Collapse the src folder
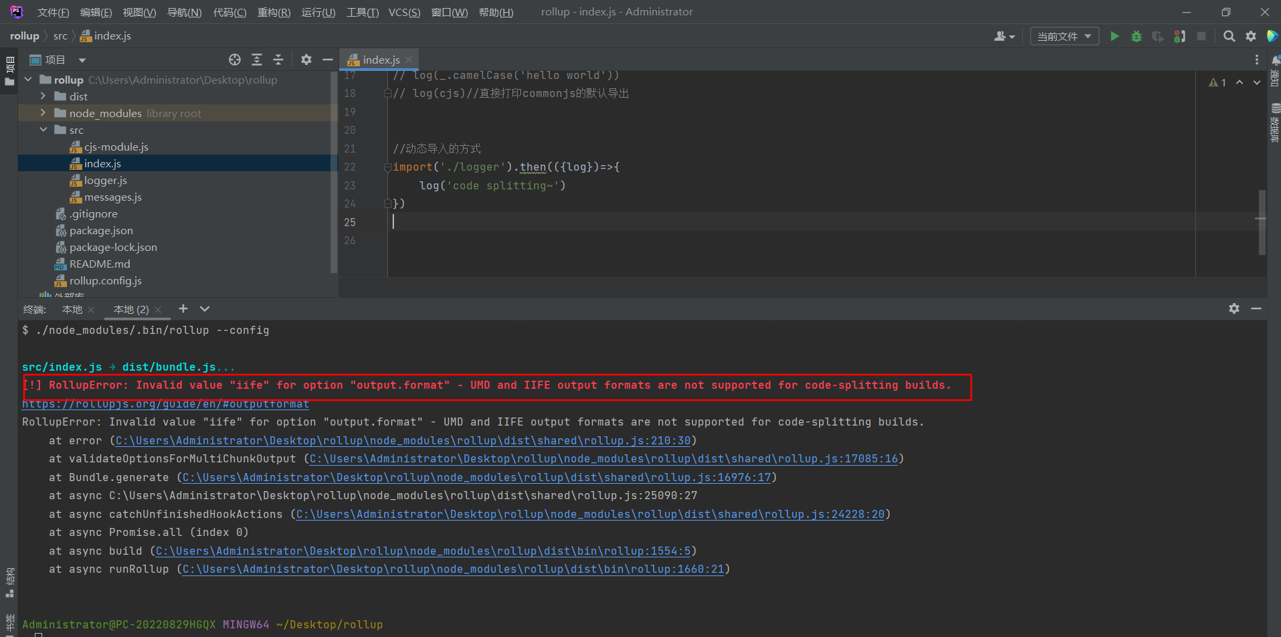Image resolution: width=1281 pixels, height=637 pixels. point(43,130)
